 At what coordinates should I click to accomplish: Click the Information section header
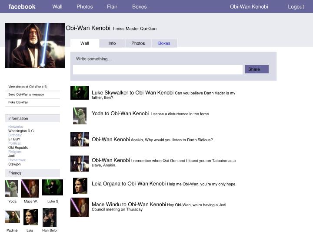pos(33,118)
